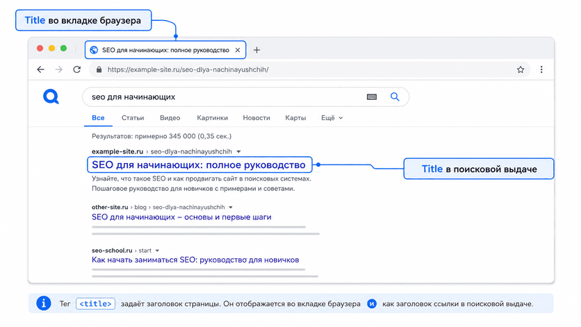The height and width of the screenshot is (327, 581).
Task: Select the Все search tab
Action: (x=98, y=118)
